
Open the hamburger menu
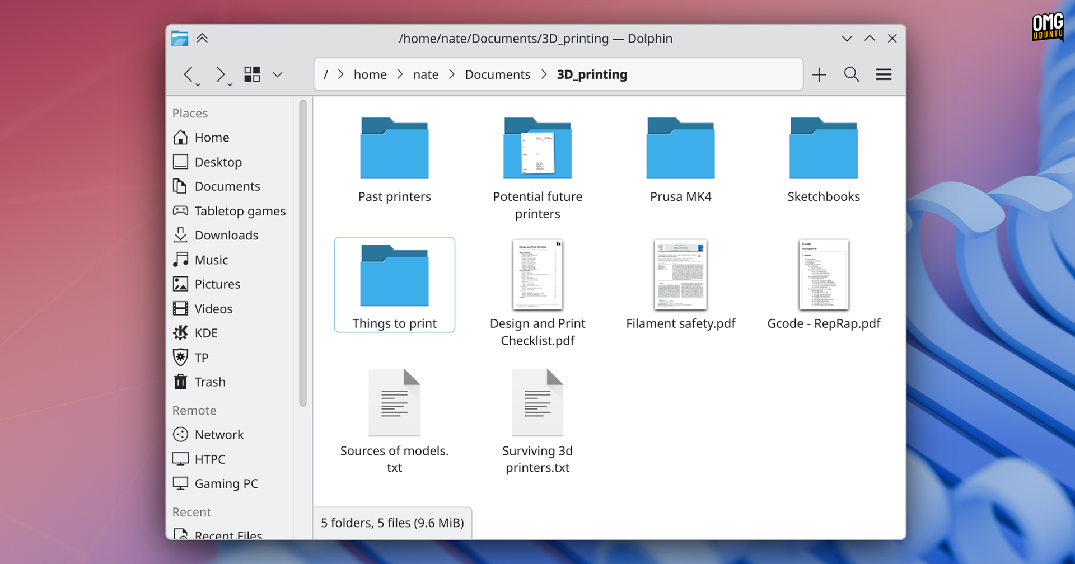click(x=884, y=74)
